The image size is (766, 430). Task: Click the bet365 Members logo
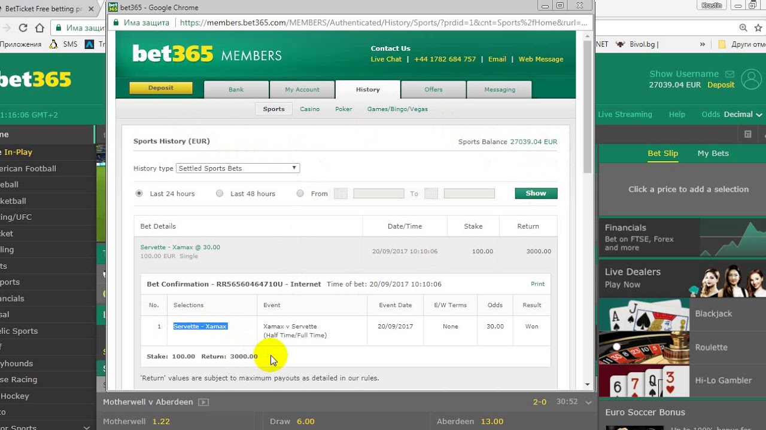point(206,54)
